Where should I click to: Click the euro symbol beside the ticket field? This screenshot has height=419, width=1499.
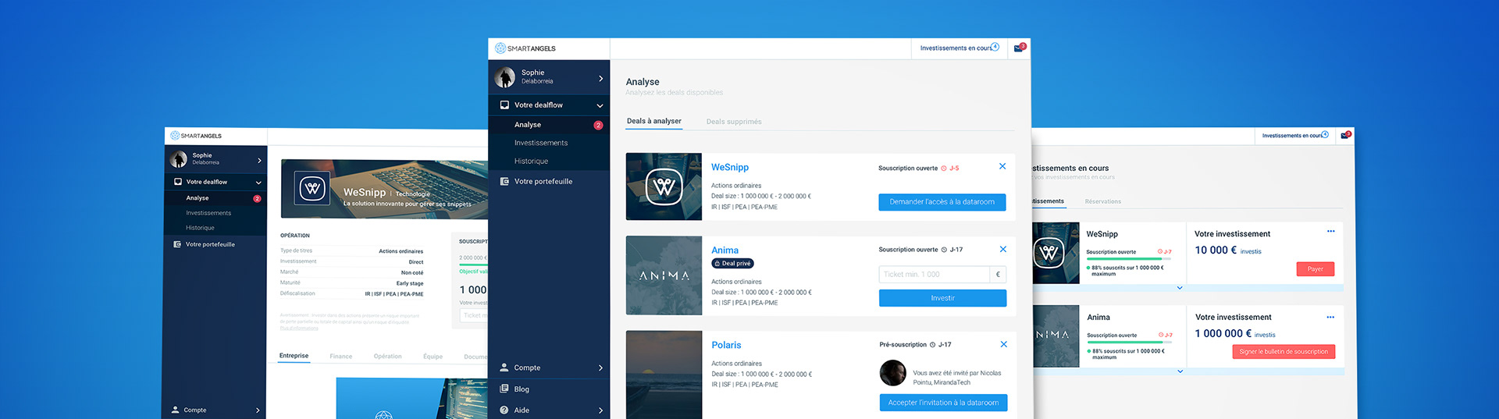pos(998,275)
